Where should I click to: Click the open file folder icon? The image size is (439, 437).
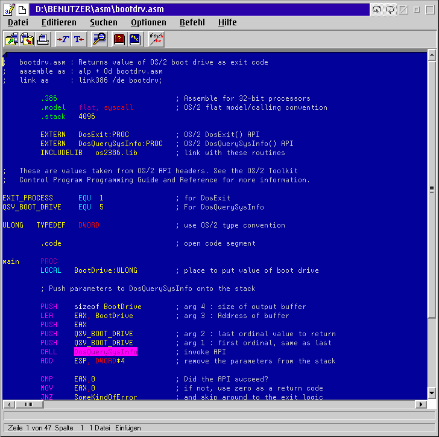[x=11, y=39]
